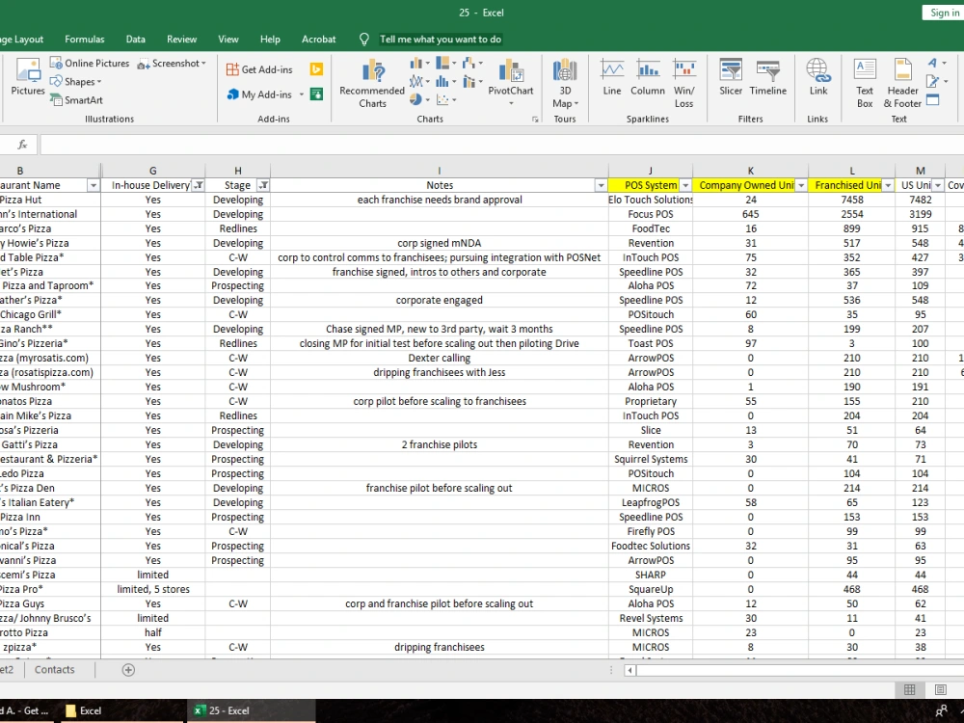Insert a waterfall or stock chart

(472, 64)
